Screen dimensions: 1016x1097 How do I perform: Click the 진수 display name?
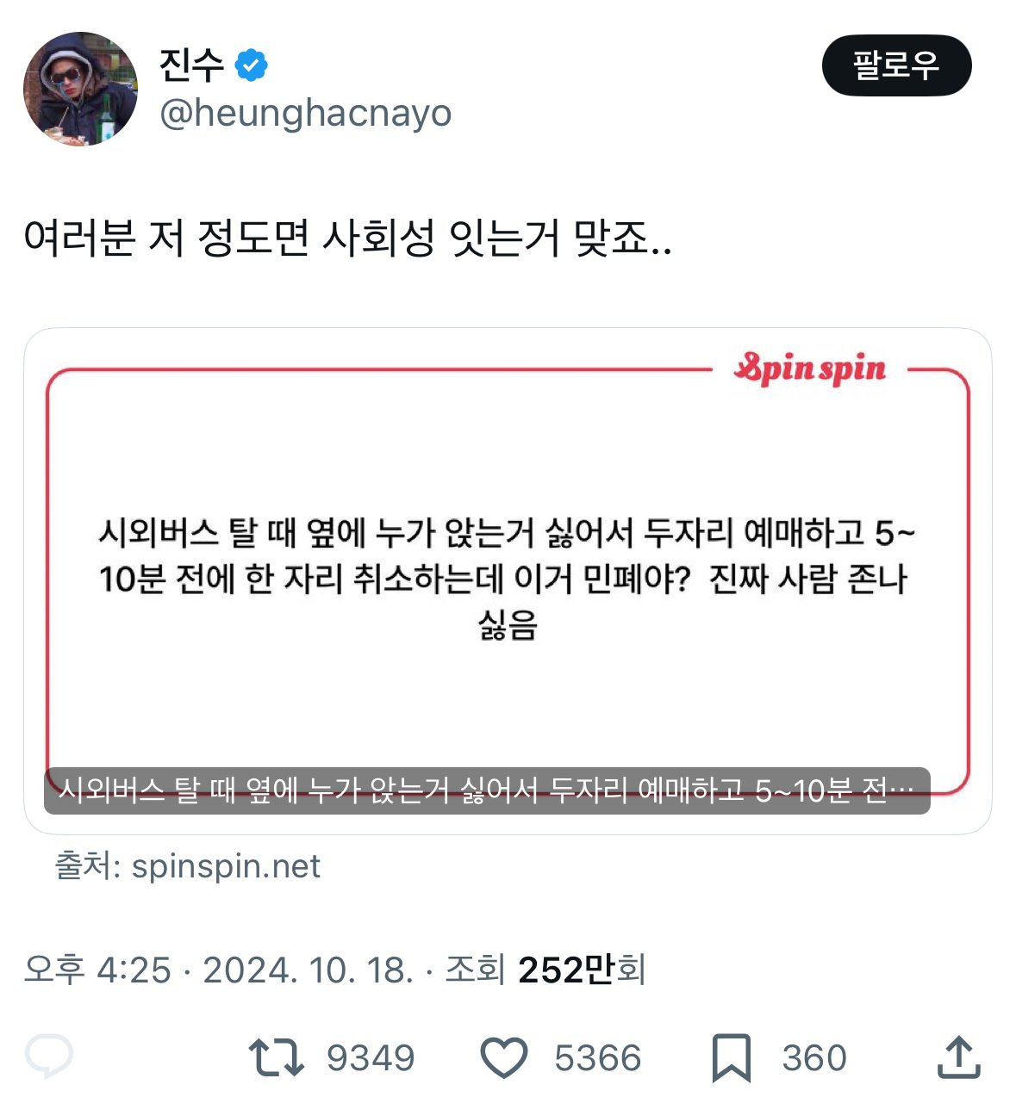(x=191, y=65)
